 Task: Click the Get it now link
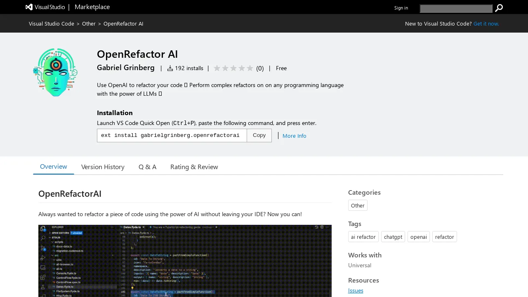coord(486,24)
